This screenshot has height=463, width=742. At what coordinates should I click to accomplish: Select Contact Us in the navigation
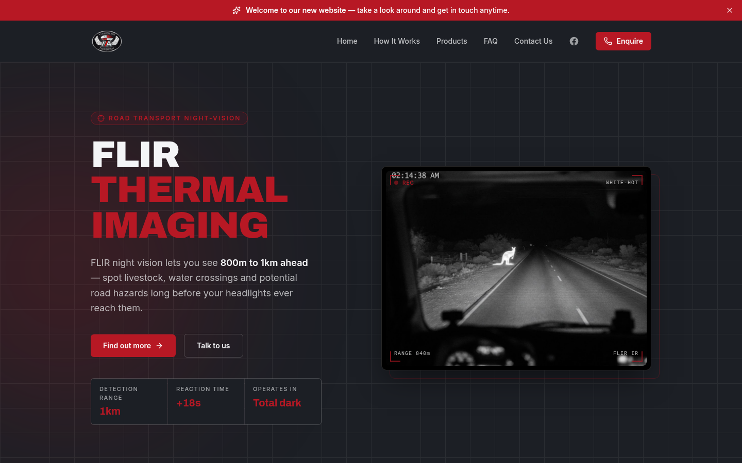533,41
